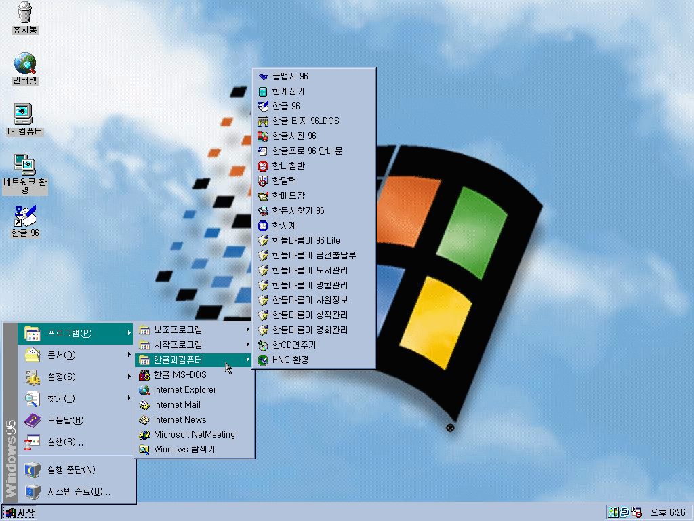Click the 보조프로그램 folder icon

(144, 330)
